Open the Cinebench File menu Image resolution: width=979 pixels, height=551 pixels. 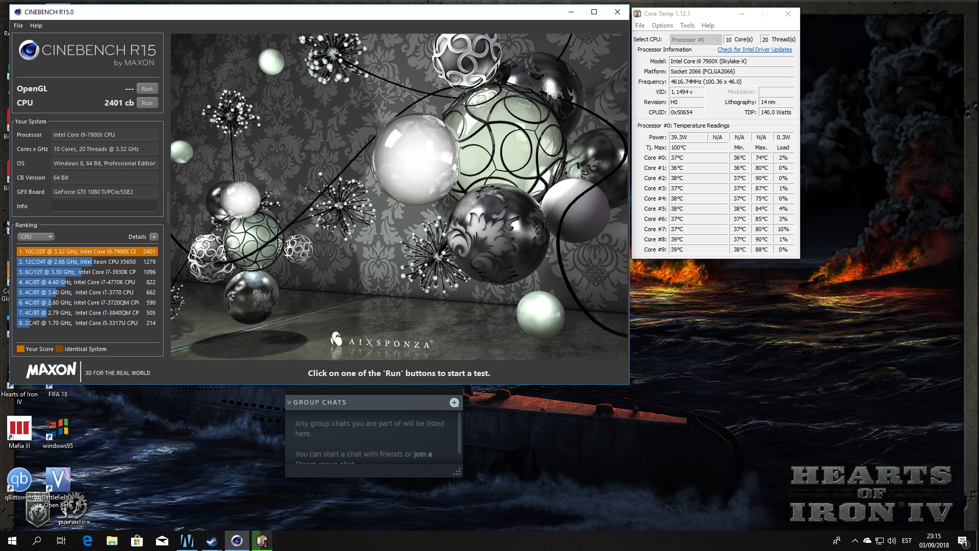(x=18, y=26)
